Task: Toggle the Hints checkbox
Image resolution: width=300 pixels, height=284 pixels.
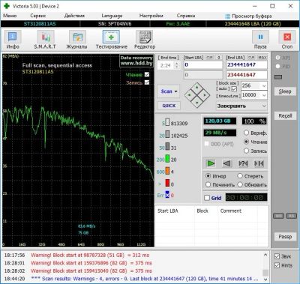Action: 277,265
